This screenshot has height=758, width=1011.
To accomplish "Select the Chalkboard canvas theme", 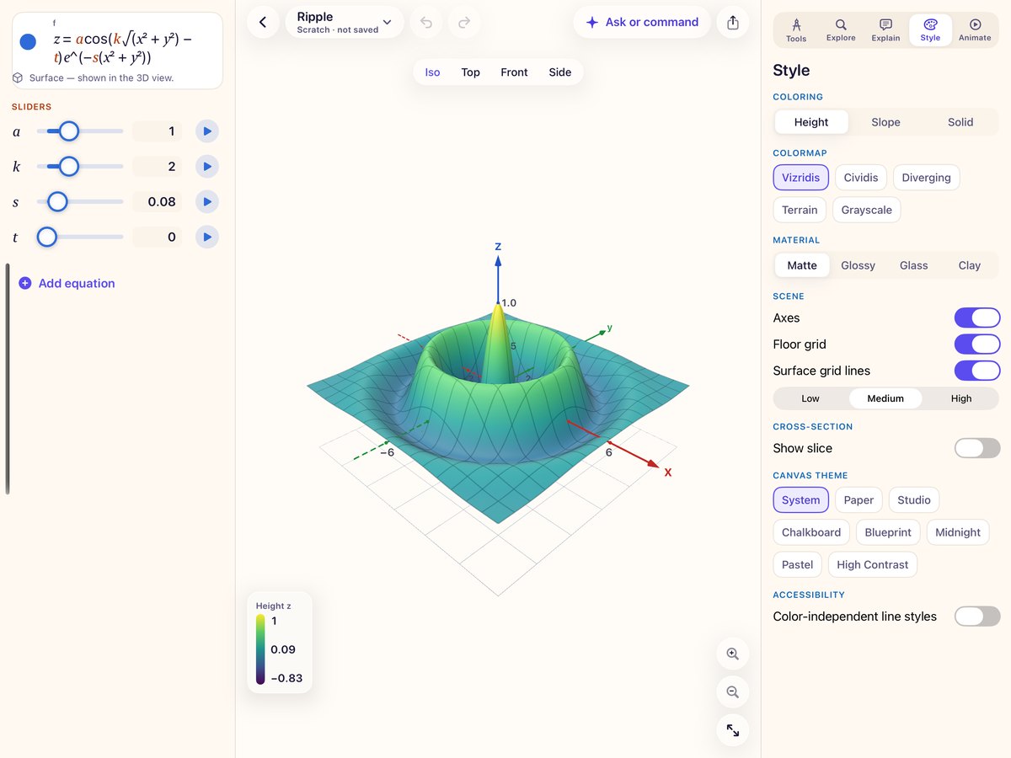I will (811, 532).
